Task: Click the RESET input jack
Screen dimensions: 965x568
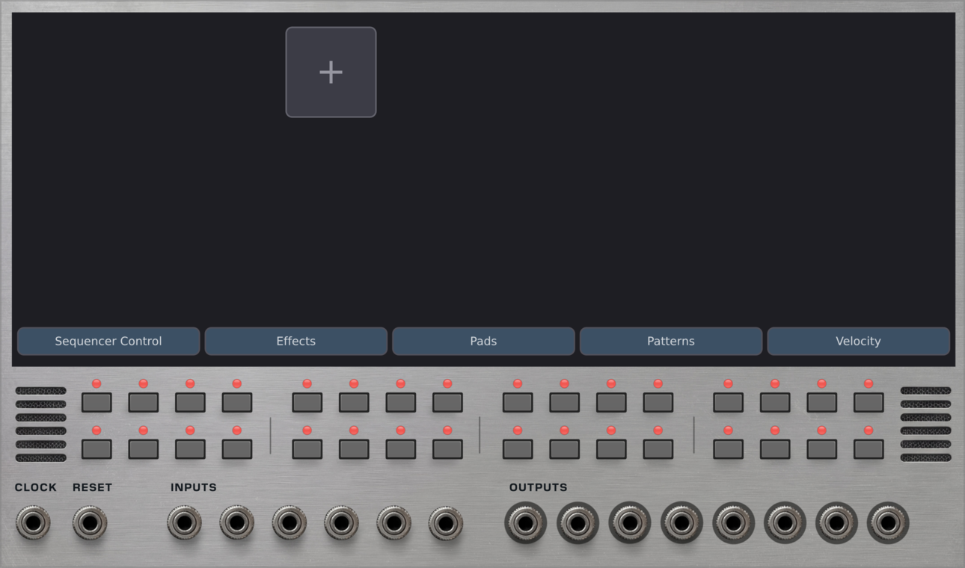Action: (x=90, y=523)
